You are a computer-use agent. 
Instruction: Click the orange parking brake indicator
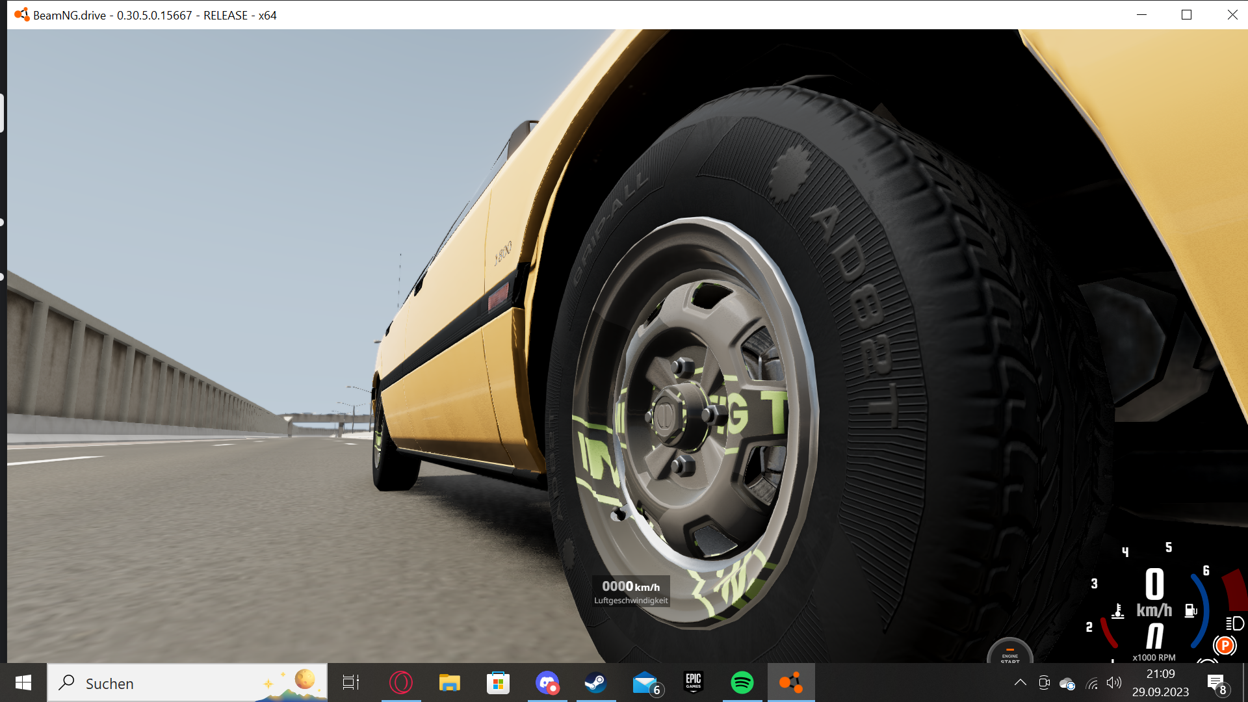1225,645
